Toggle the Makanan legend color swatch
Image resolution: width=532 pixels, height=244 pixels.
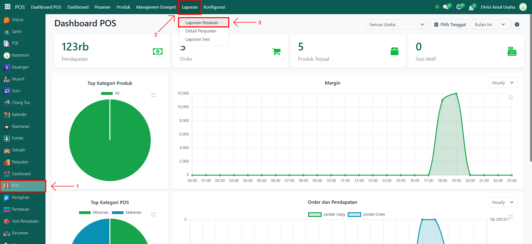pyautogui.click(x=118, y=213)
